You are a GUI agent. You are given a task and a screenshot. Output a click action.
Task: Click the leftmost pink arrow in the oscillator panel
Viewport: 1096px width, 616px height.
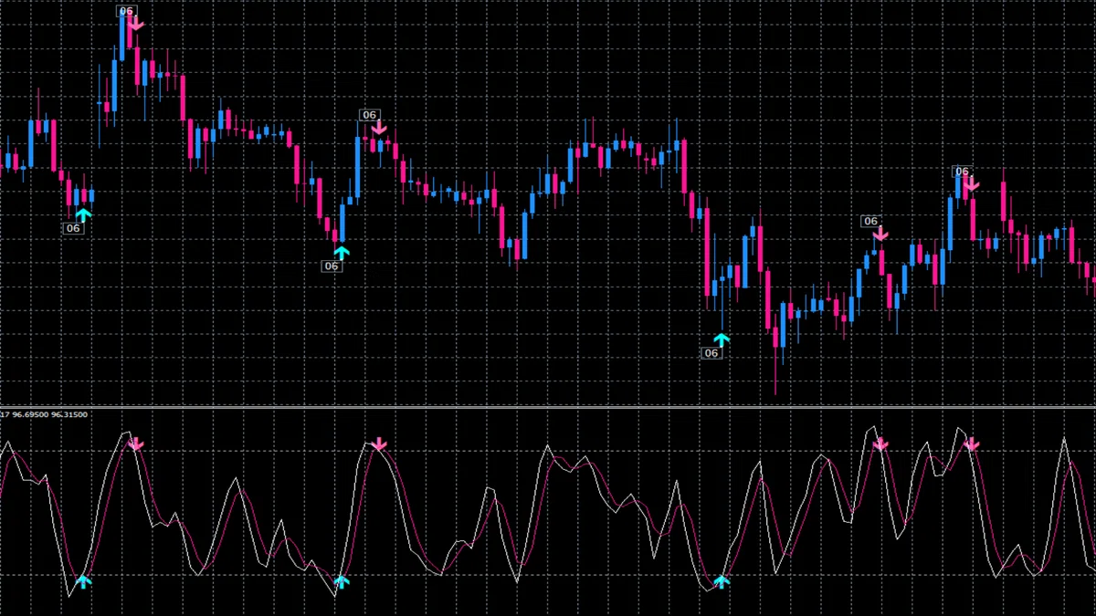pos(136,444)
